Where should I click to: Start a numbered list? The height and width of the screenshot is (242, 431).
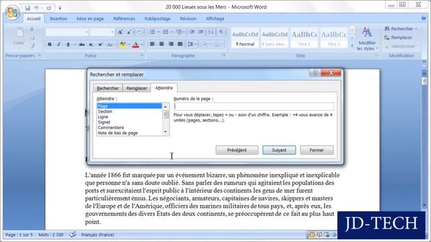click(x=166, y=32)
